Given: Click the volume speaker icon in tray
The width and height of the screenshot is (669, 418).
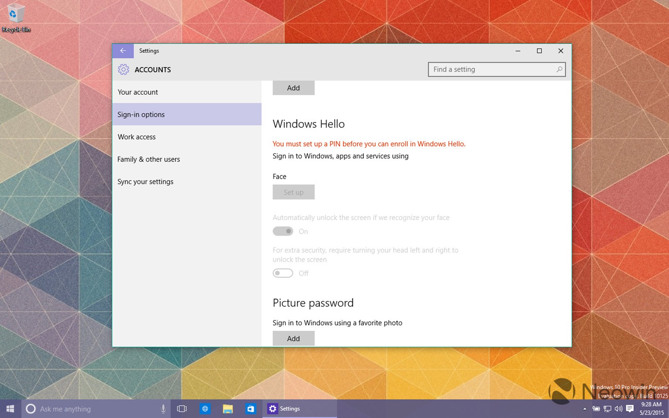Looking at the screenshot, I should pos(618,409).
